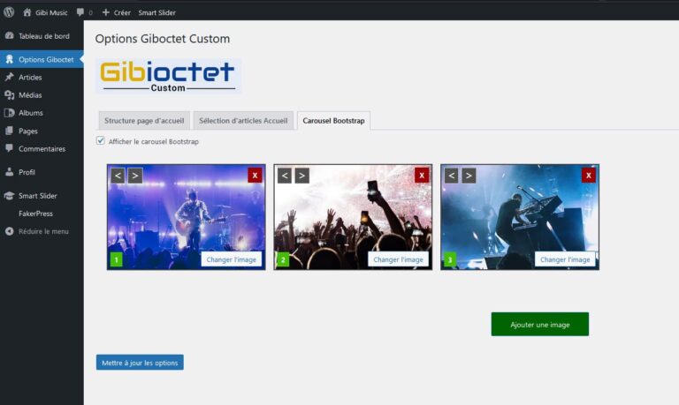Click the Commentaires sidebar icon
This screenshot has height=405, width=679.
(x=9, y=148)
